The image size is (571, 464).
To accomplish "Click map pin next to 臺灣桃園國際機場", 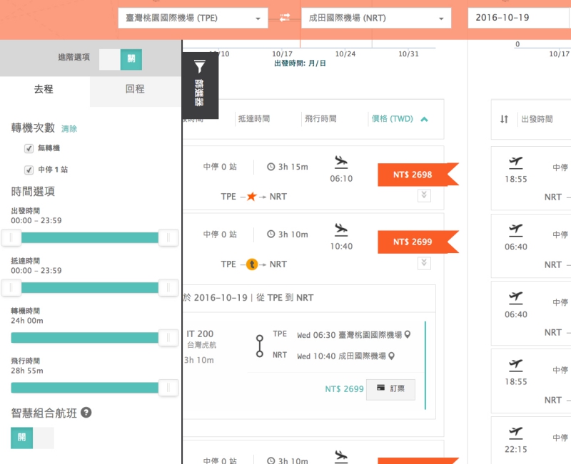I will tap(408, 334).
